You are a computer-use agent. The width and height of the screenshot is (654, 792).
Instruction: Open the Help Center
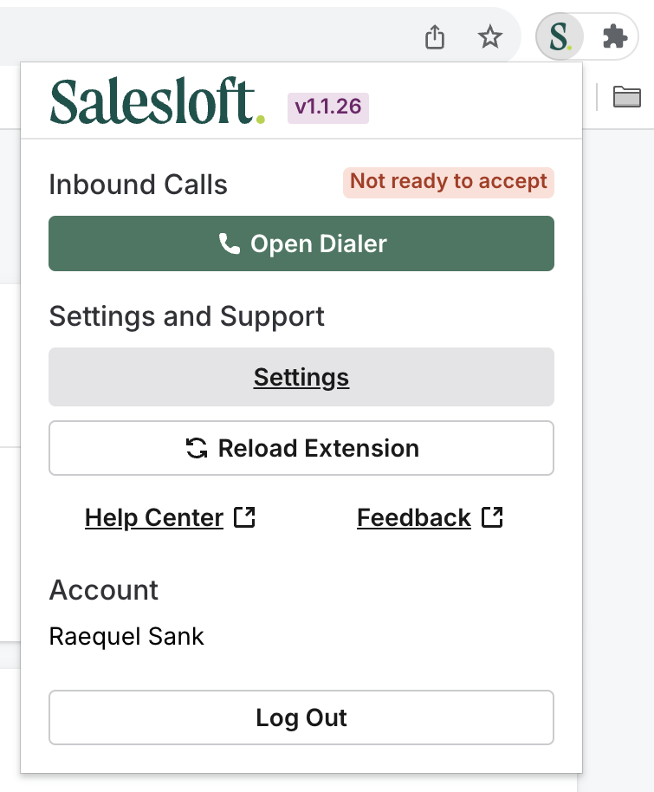(x=152, y=517)
